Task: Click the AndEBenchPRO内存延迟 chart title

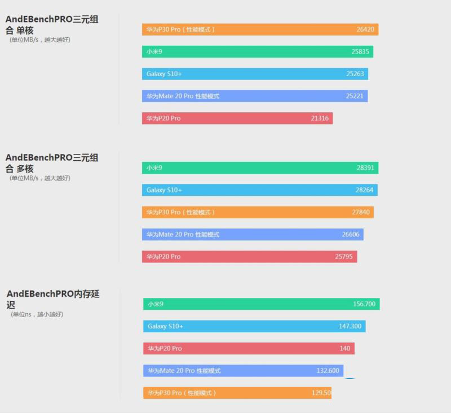Action: [x=53, y=299]
